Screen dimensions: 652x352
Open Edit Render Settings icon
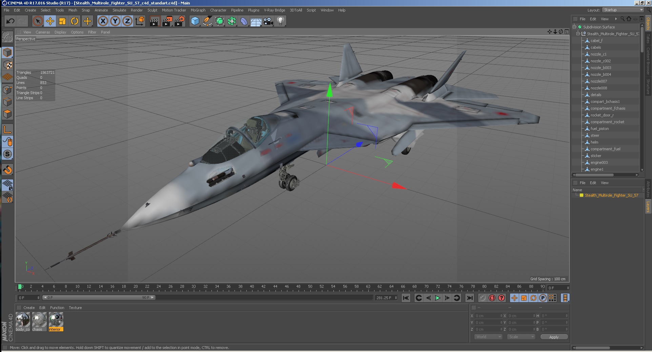click(180, 21)
